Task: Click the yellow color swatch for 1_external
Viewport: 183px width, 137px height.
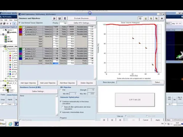Action: pos(21,27)
